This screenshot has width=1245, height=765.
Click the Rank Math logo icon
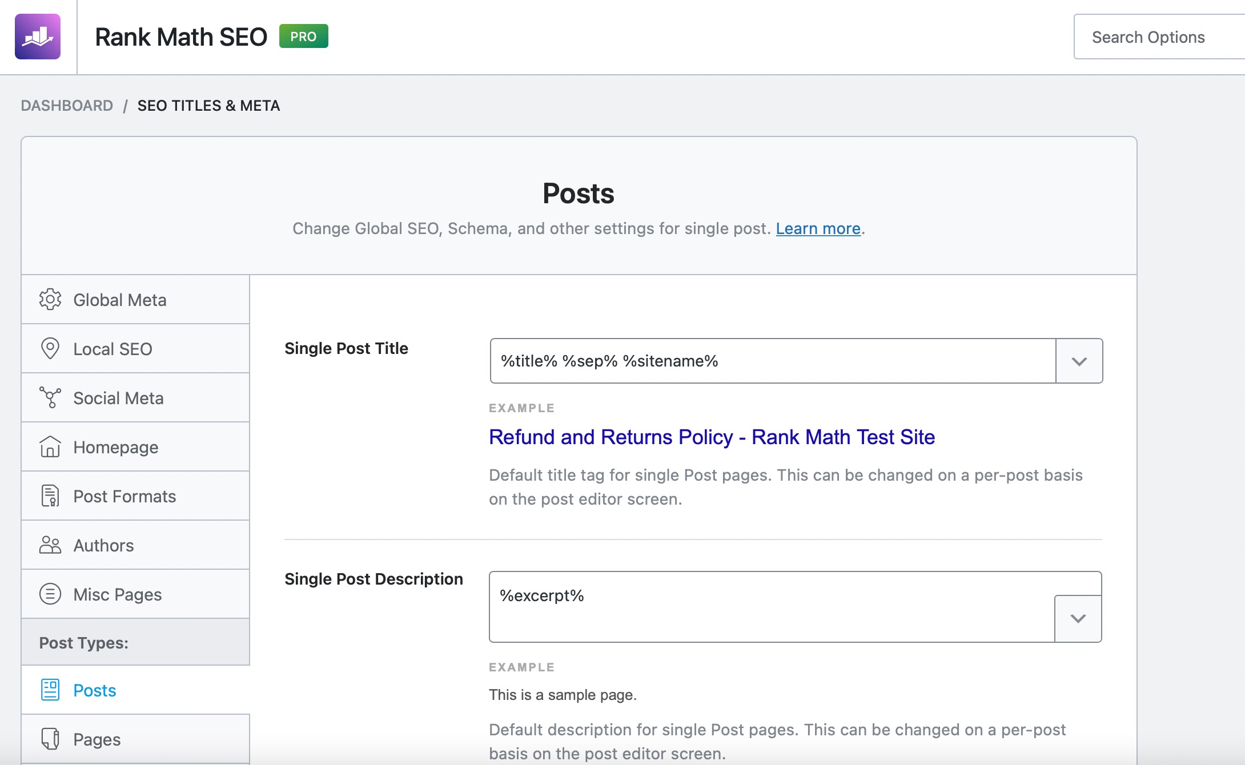click(x=38, y=37)
